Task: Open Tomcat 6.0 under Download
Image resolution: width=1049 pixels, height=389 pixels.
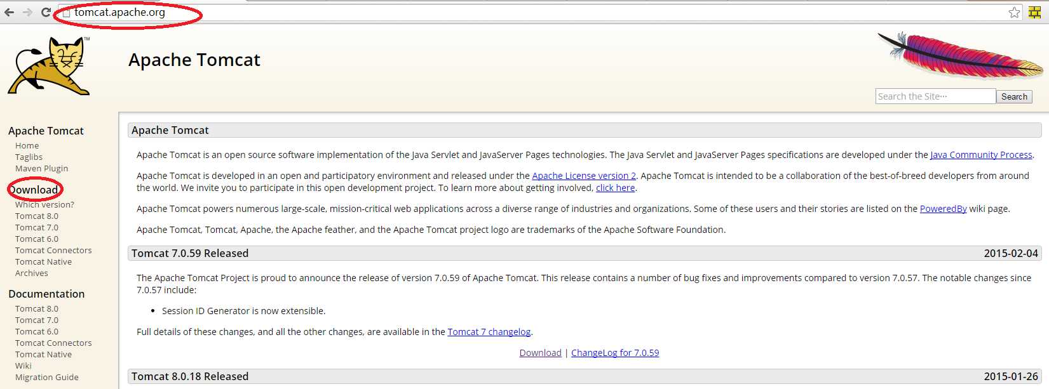Action: click(37, 239)
